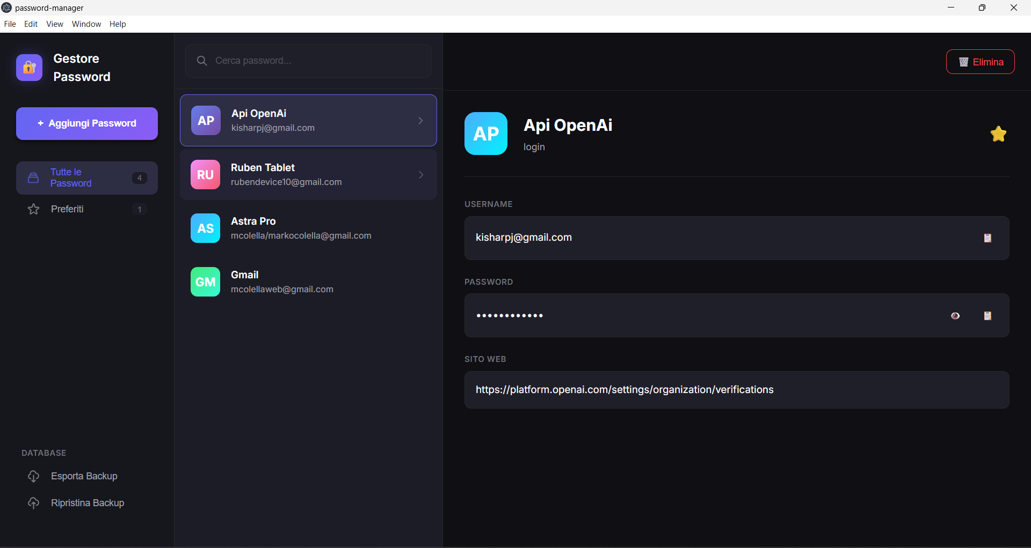Screen dimensions: 1031x548
Task: Reveal the password with the eye icon
Action: tap(956, 316)
